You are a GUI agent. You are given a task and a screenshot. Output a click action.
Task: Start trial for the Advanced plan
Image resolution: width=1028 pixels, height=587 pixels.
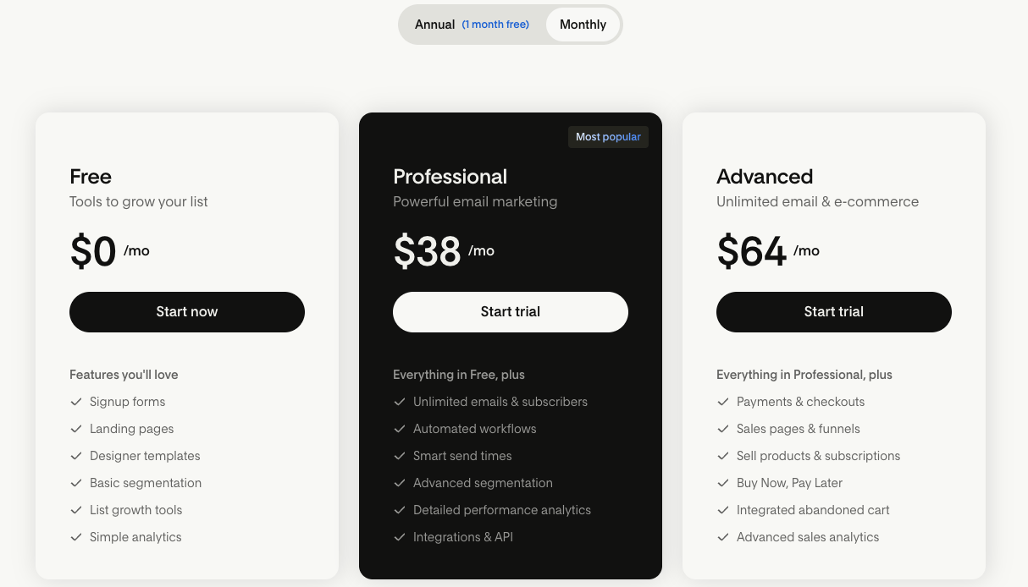tap(834, 312)
